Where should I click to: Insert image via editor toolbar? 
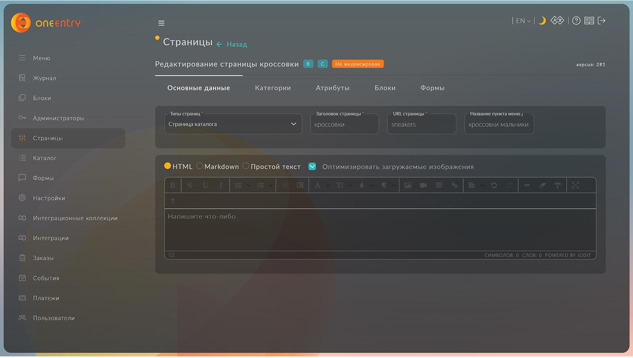click(408, 185)
